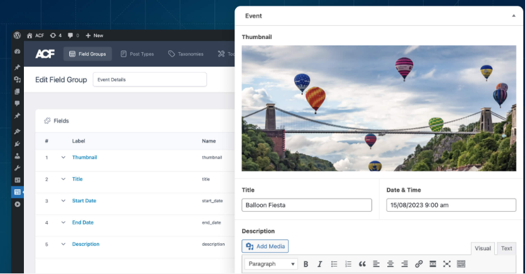Open the Dashboard sidebar icon

pos(18,52)
